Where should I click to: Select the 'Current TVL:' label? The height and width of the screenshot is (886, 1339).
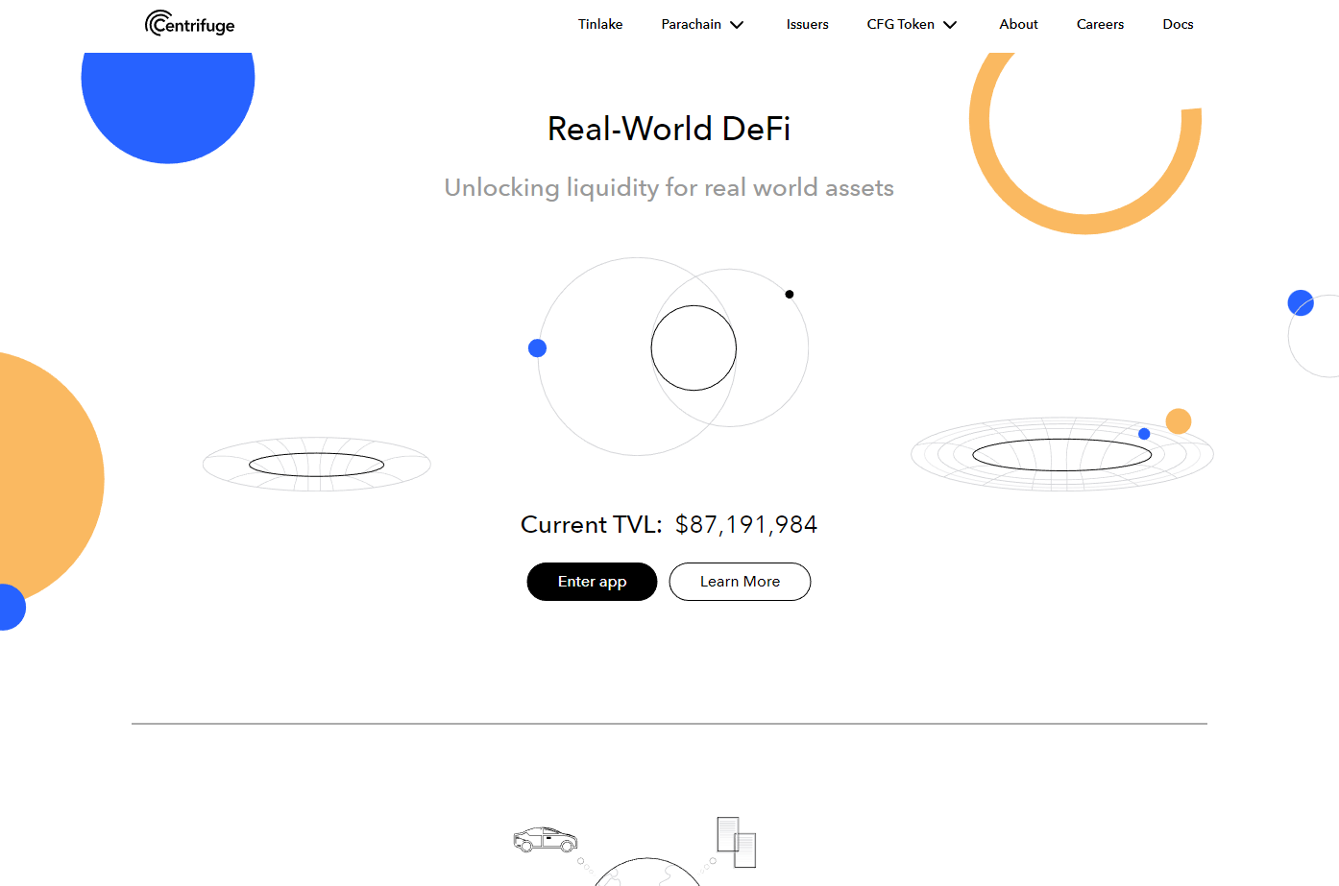pyautogui.click(x=592, y=525)
